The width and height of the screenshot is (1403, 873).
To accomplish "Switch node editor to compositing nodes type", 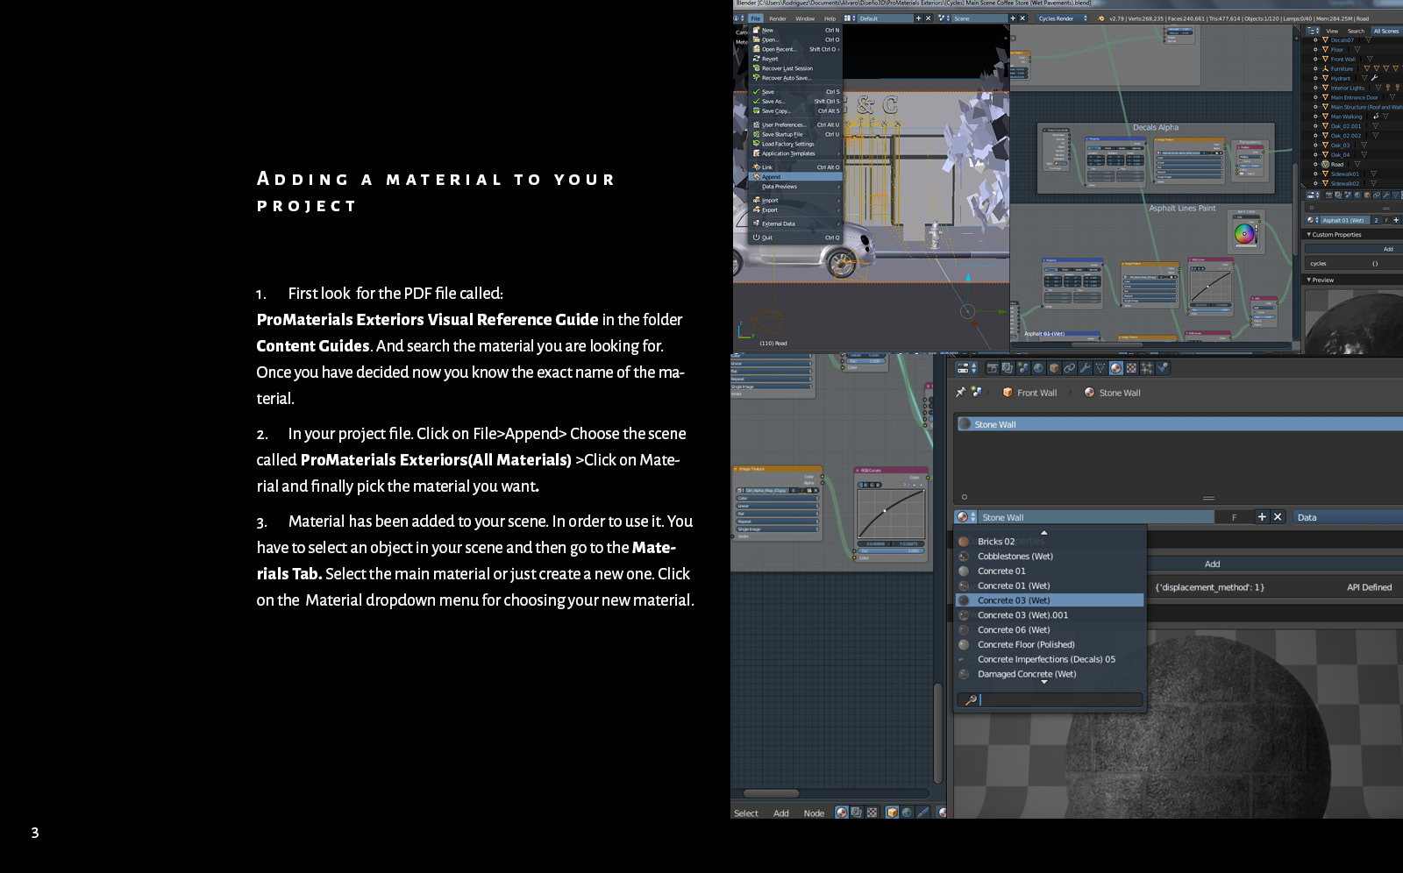I will click(x=856, y=813).
